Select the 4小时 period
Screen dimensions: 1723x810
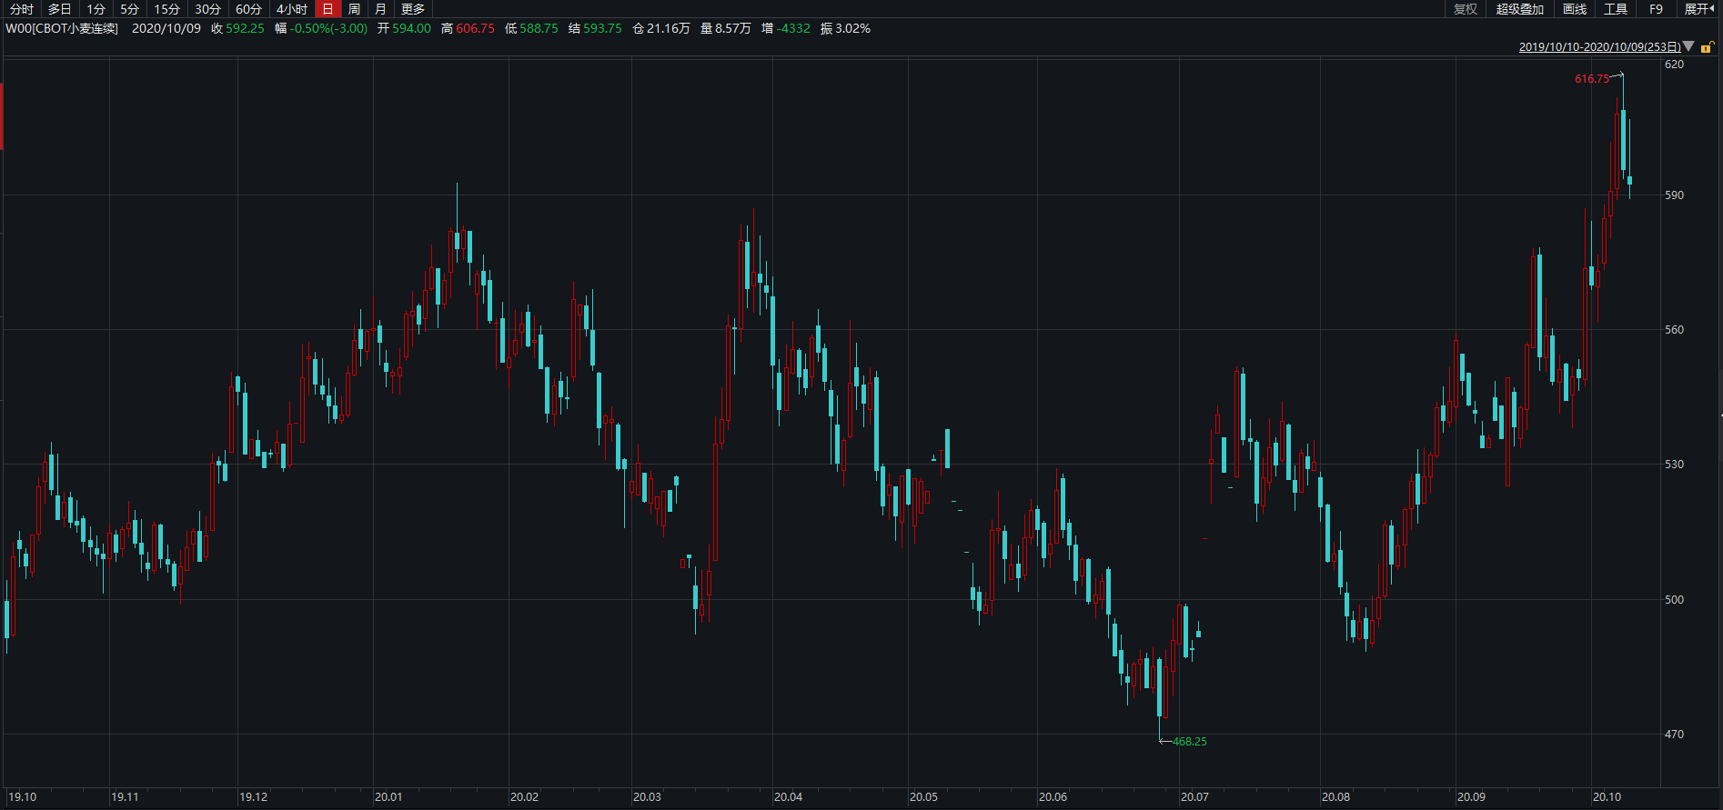(292, 9)
